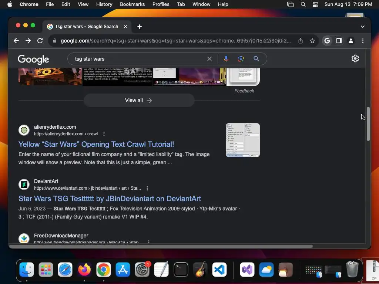Open the File menu
Image resolution: width=379 pixels, height=284 pixels.
point(50,4)
